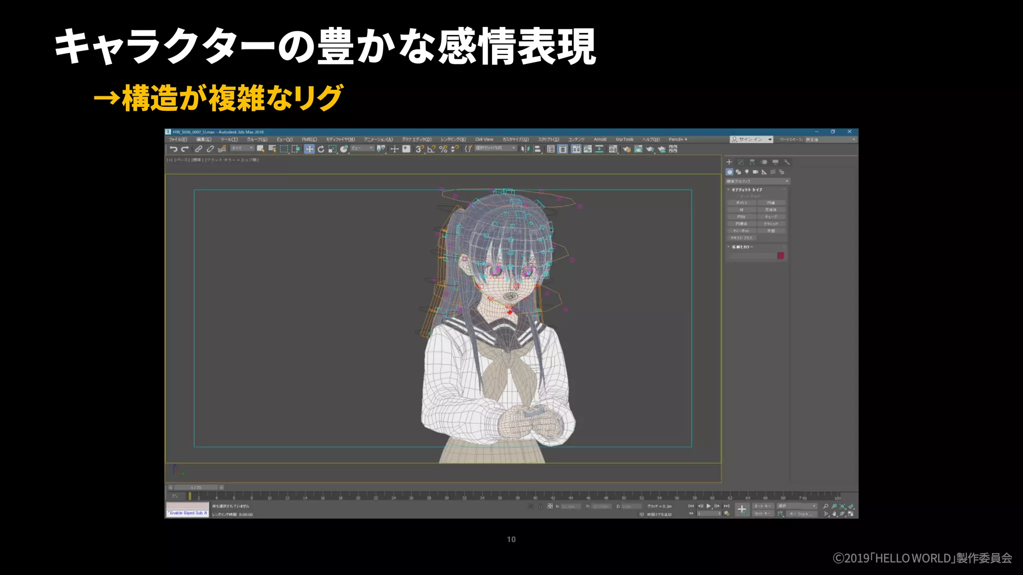1023x575 pixels.
Task: Click the Select and Link icon
Action: click(x=199, y=149)
